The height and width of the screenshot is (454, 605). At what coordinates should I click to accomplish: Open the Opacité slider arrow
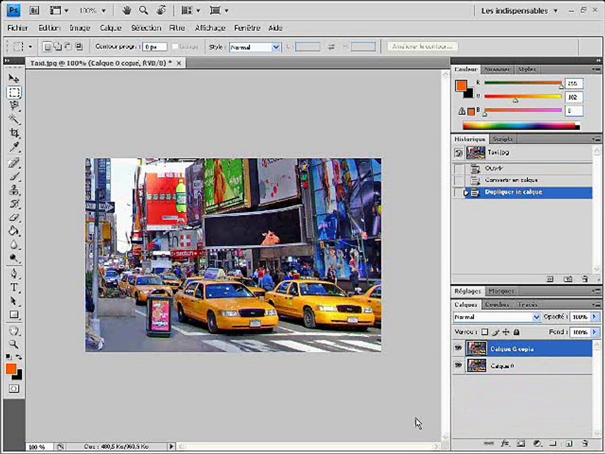(x=594, y=317)
